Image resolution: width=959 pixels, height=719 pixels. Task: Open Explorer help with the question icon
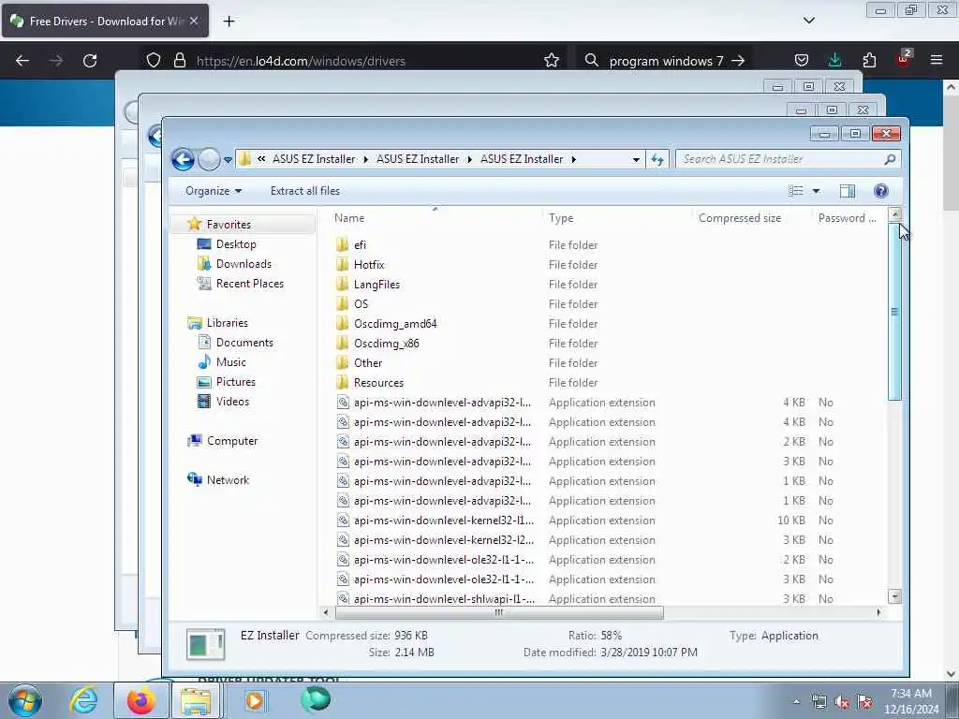pyautogui.click(x=880, y=191)
